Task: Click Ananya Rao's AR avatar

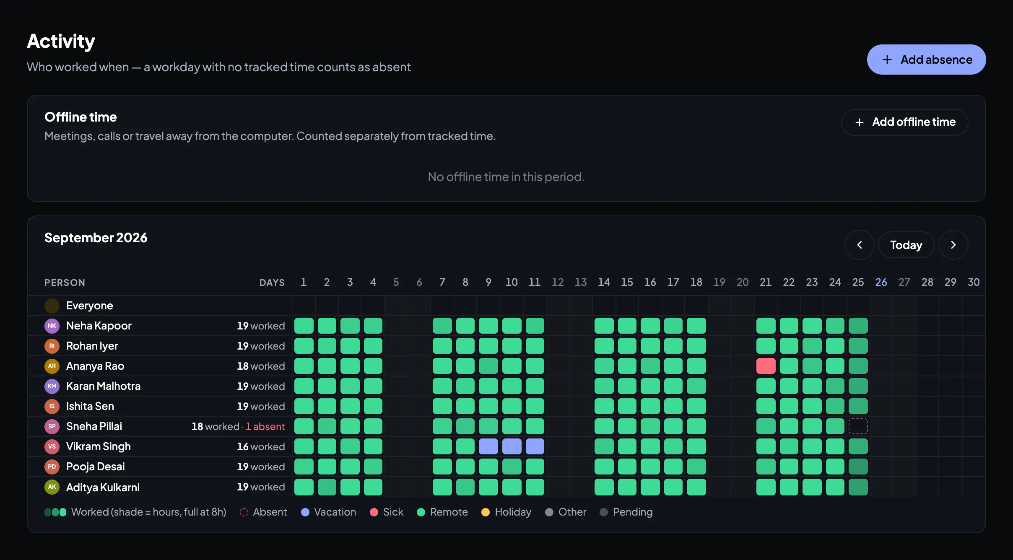Action: pos(52,366)
